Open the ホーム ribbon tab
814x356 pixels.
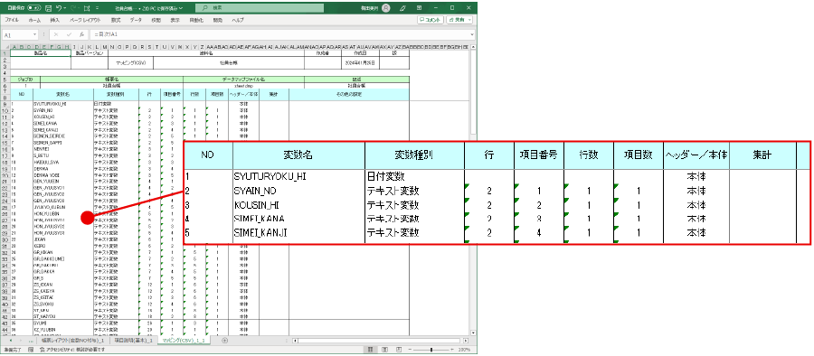point(34,20)
